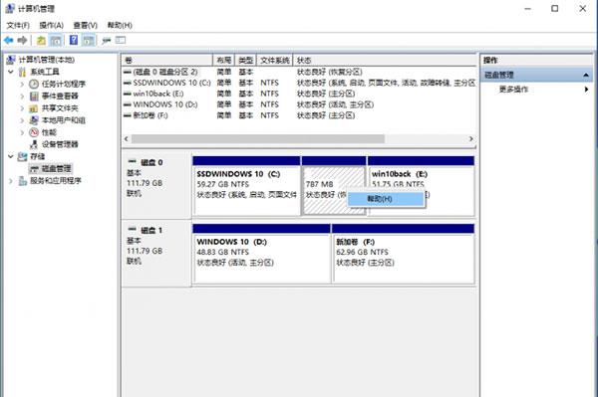This screenshot has width=598, height=397.
Task: Click the 系统工具 tools icon
Action: tap(23, 72)
